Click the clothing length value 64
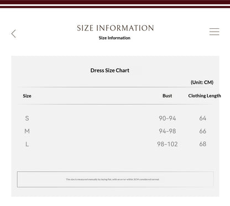230x206 pixels. click(203, 119)
